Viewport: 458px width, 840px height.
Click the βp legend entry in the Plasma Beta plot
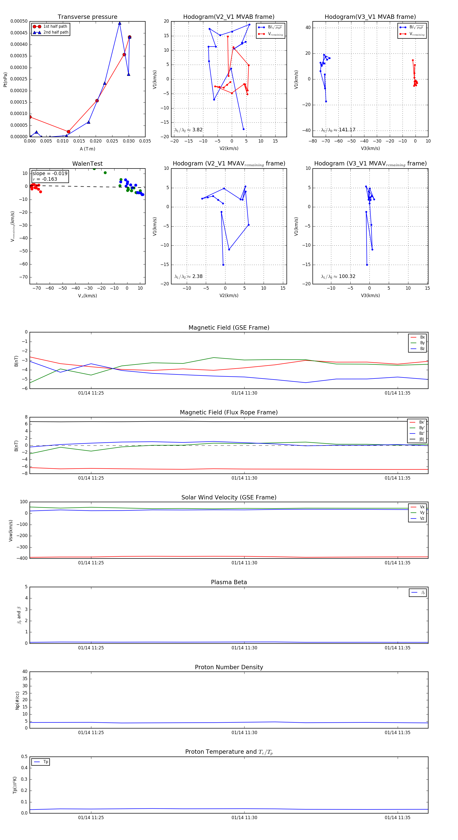[418, 593]
